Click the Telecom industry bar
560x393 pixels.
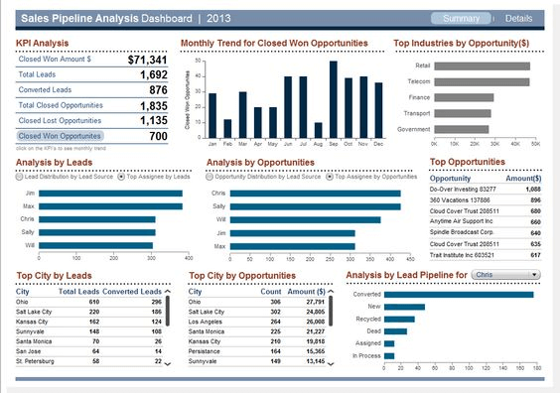click(x=482, y=82)
